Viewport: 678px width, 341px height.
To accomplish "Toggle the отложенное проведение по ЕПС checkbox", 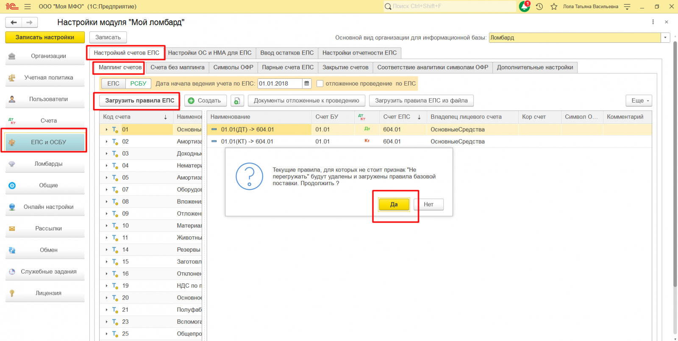I will tap(320, 84).
